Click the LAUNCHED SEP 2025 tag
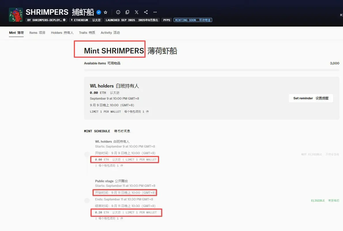The width and height of the screenshot is (343, 231). (x=132, y=20)
